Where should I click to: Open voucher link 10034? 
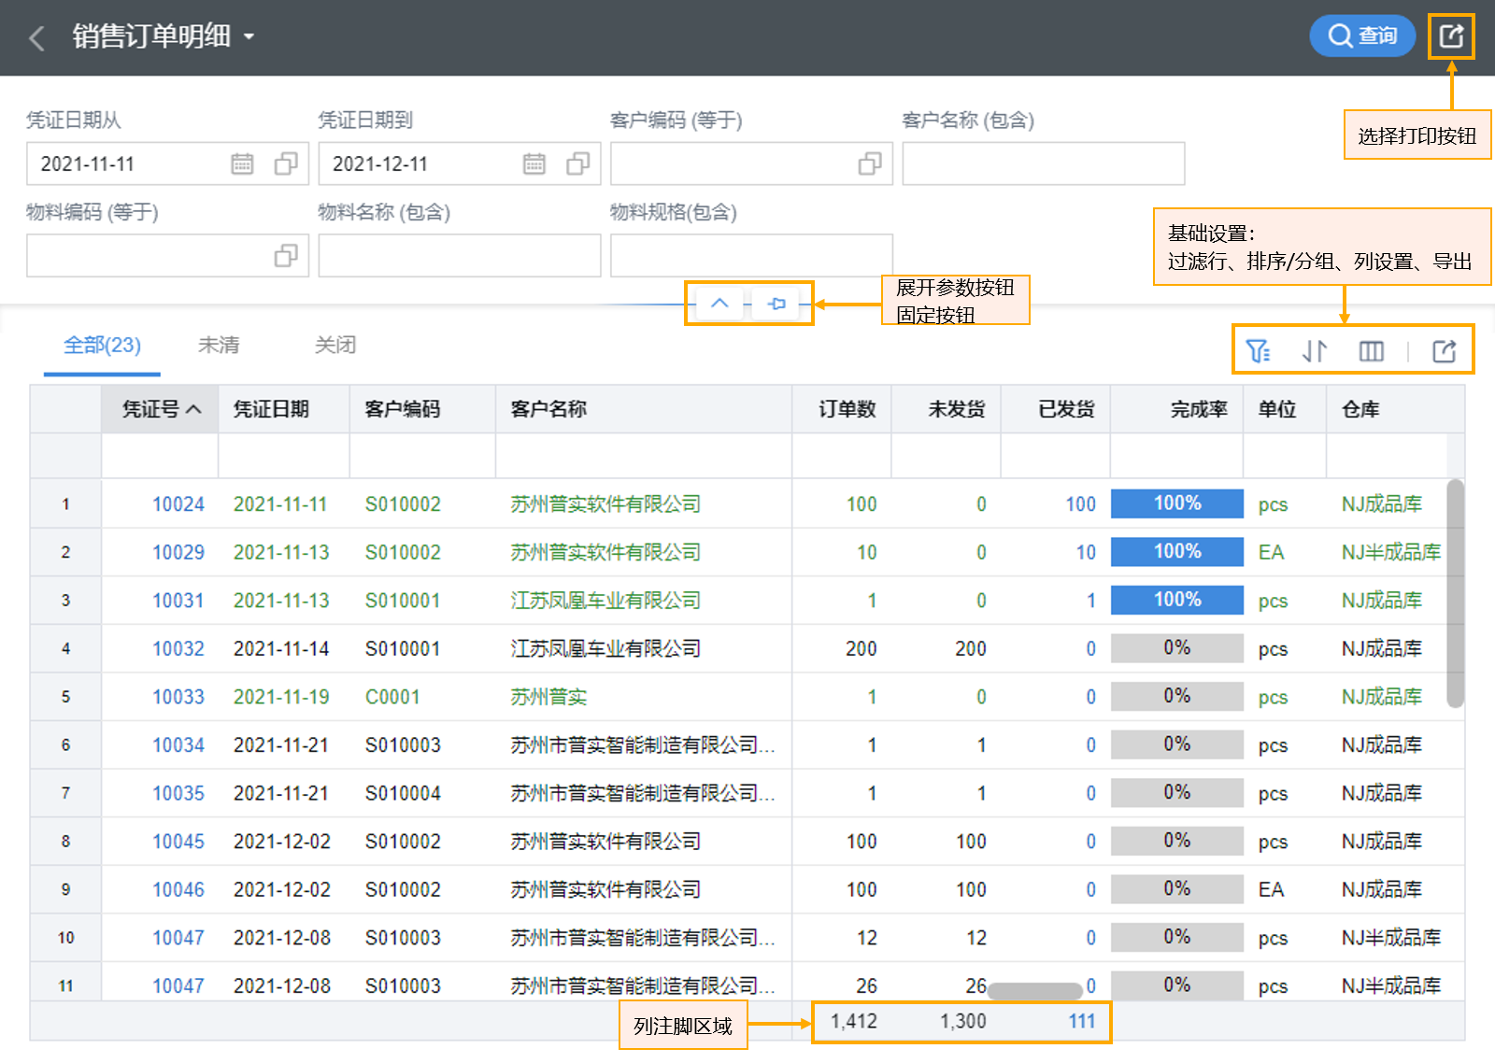(178, 744)
